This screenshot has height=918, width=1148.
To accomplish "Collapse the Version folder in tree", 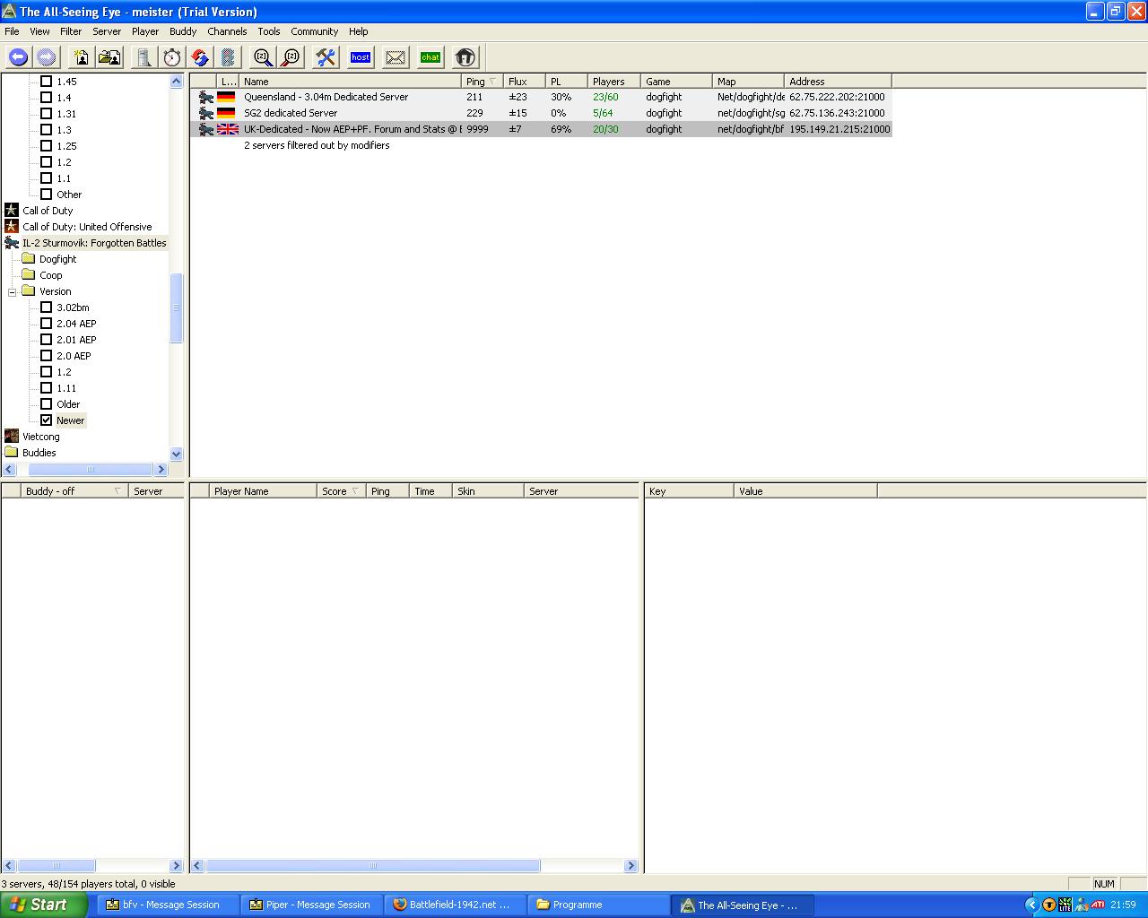I will [13, 291].
